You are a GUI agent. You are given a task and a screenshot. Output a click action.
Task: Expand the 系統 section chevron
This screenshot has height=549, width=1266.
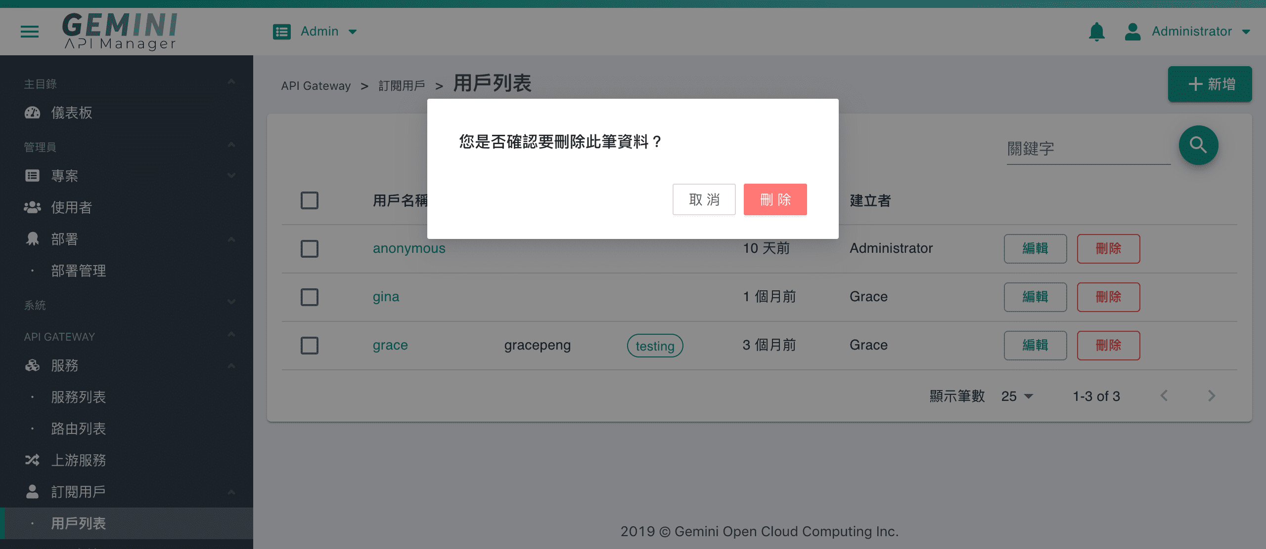pos(231,302)
